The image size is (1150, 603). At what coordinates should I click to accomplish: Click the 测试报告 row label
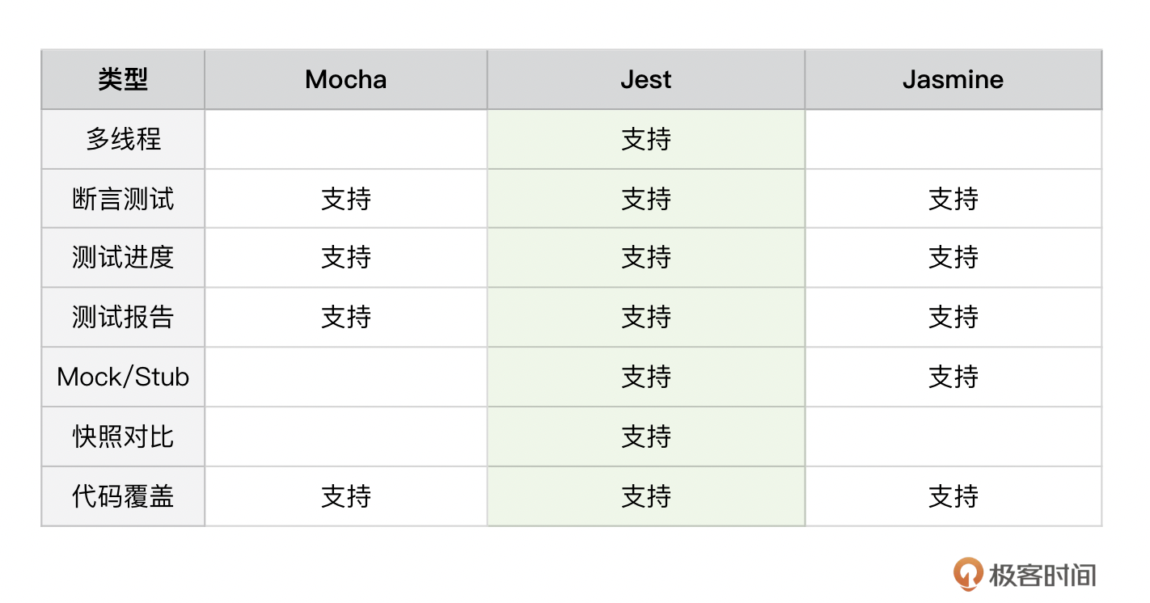tap(123, 317)
